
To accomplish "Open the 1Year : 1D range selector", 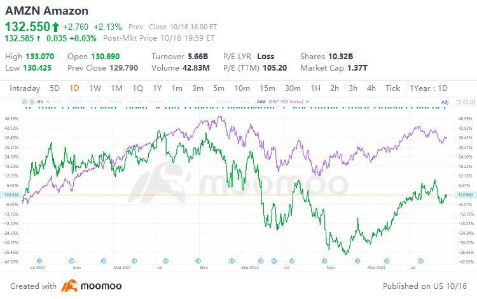I will click(429, 88).
